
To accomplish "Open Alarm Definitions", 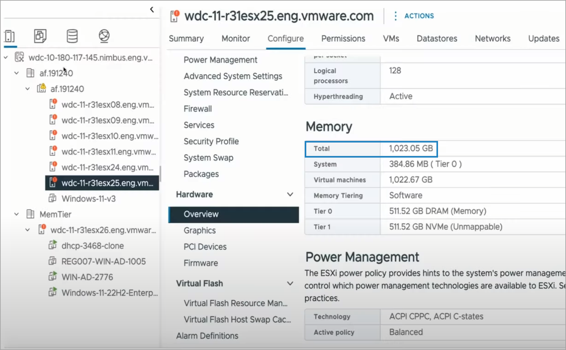I will coord(207,336).
